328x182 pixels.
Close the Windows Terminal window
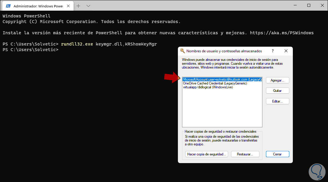click(x=322, y=5)
